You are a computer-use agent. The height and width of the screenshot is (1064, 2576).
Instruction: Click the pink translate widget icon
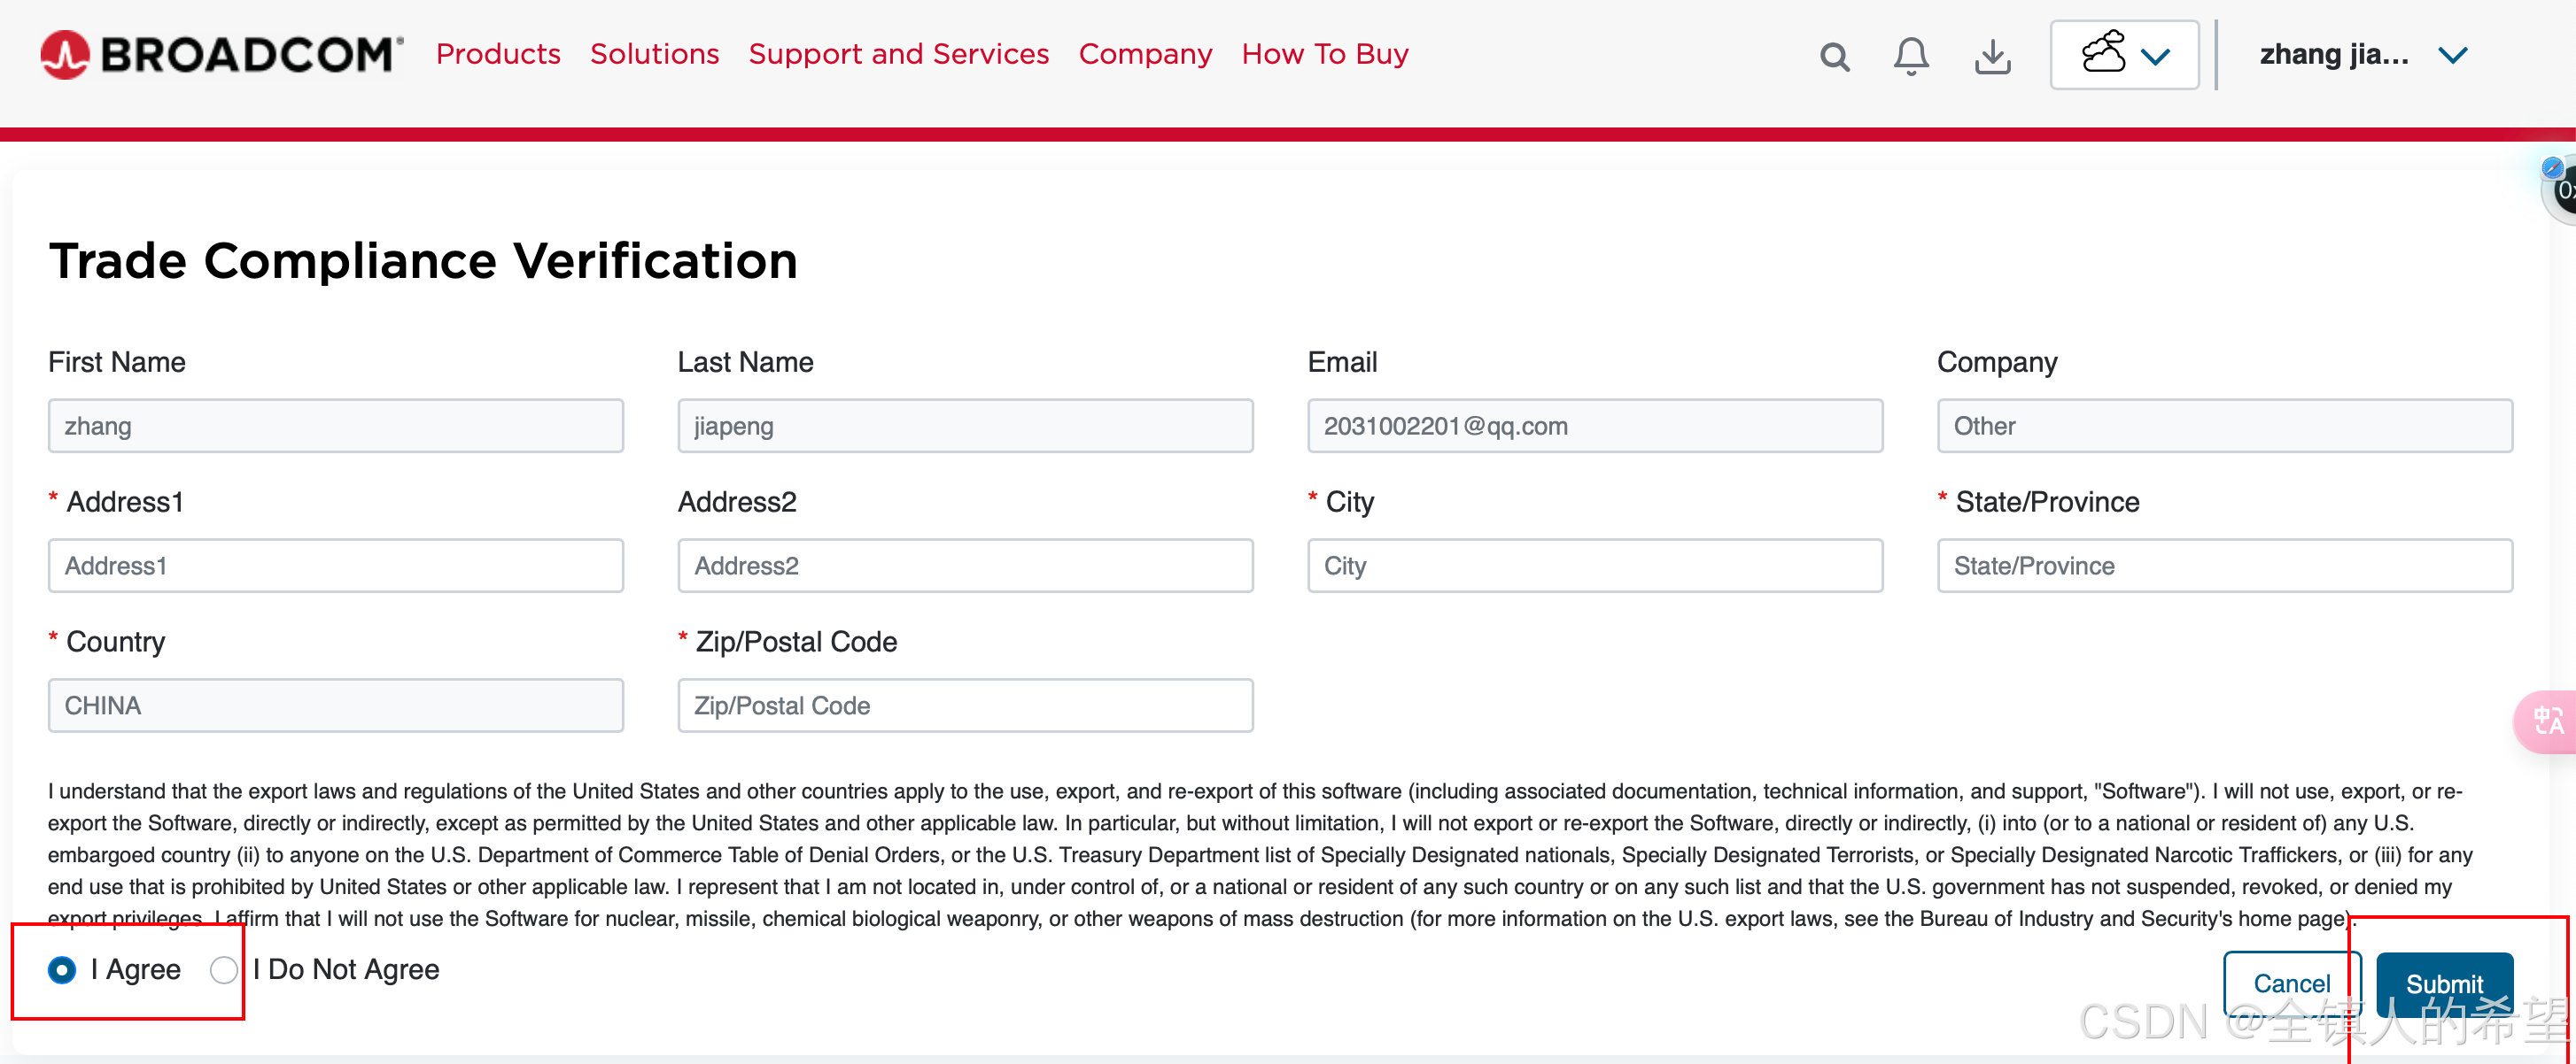click(x=2548, y=720)
